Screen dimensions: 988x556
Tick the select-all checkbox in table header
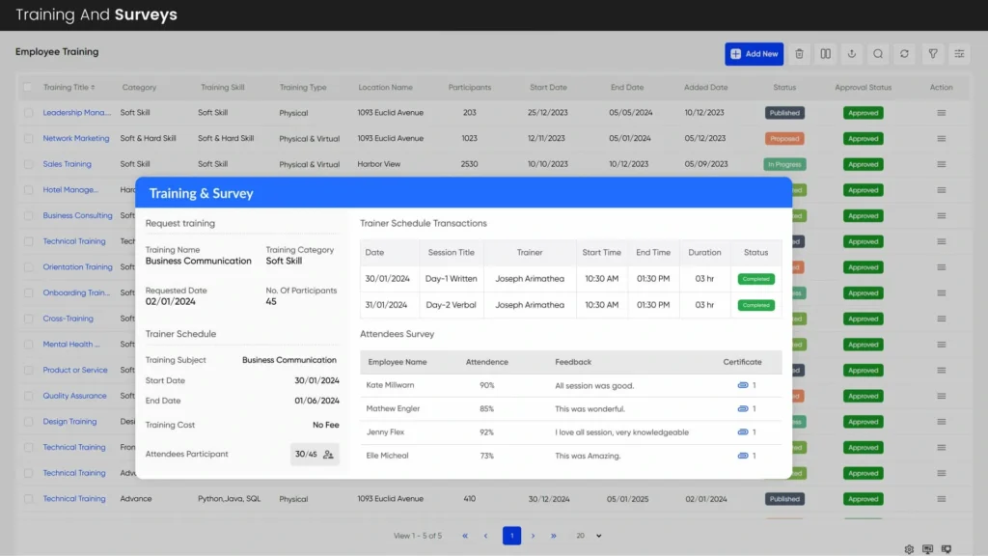[x=28, y=88]
